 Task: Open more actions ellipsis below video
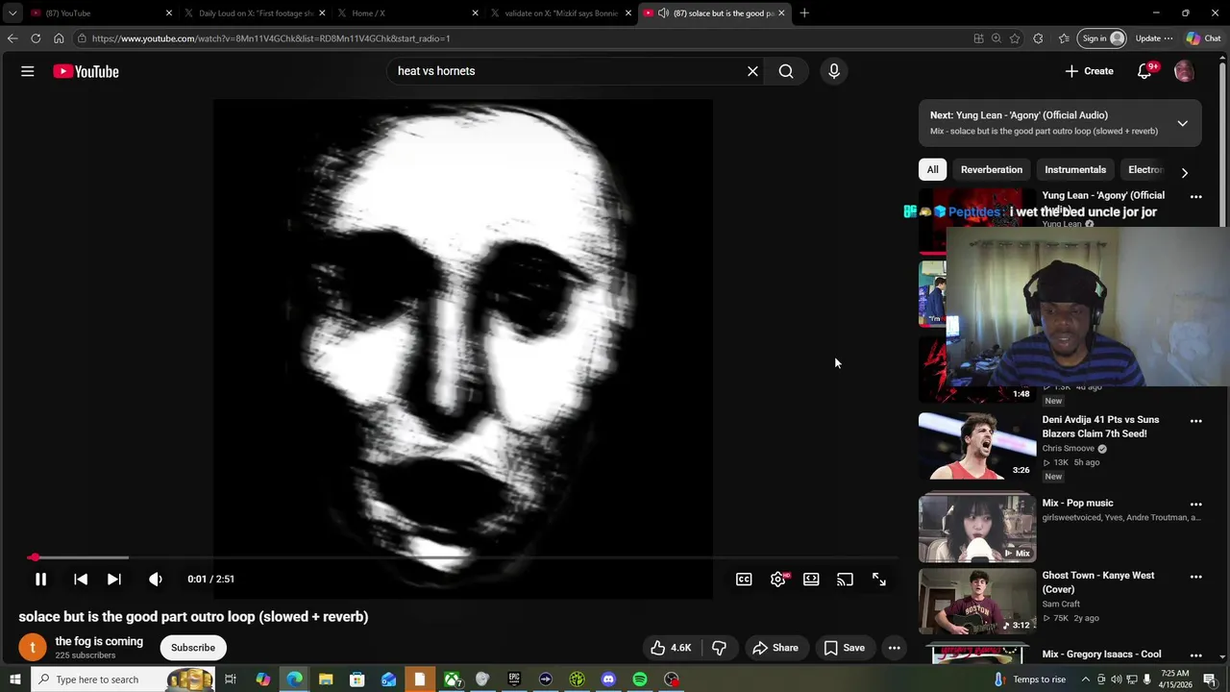(894, 648)
